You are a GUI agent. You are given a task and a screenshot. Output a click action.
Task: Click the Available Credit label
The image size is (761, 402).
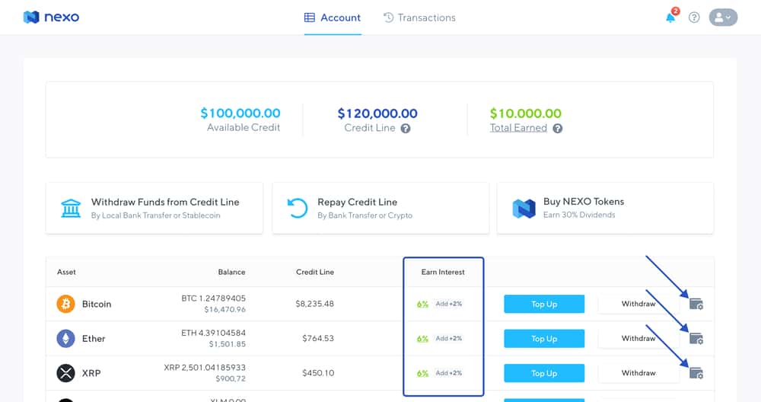[244, 127]
